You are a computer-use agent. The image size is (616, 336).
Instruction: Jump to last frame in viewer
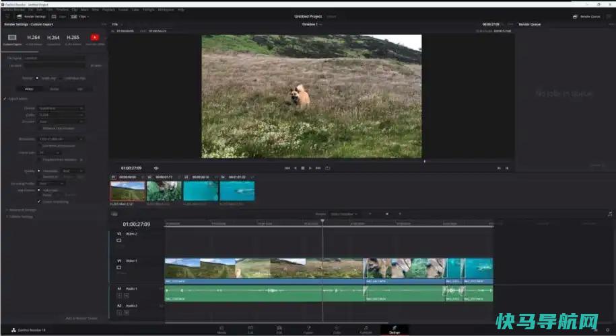(318, 168)
